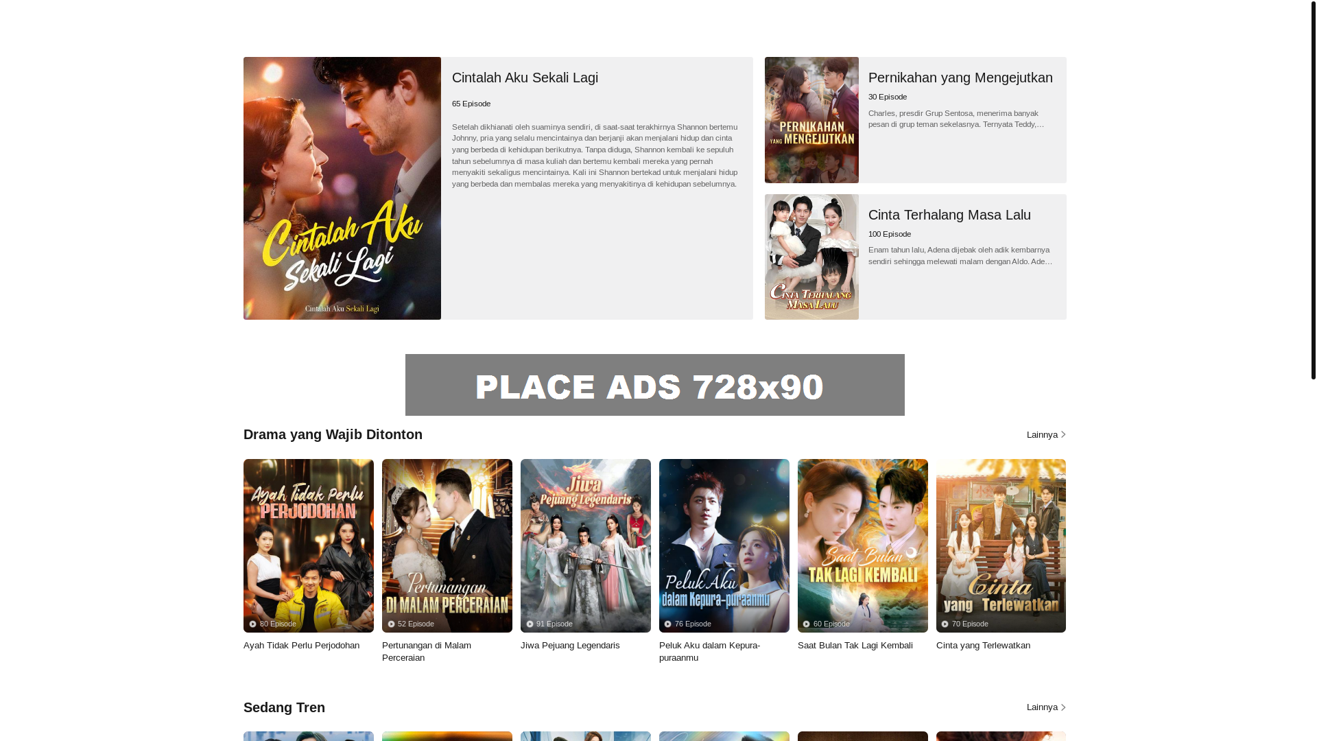Screen dimensions: 1317x741
Task: Select the 52 Episode count label
Action: pos(416,624)
